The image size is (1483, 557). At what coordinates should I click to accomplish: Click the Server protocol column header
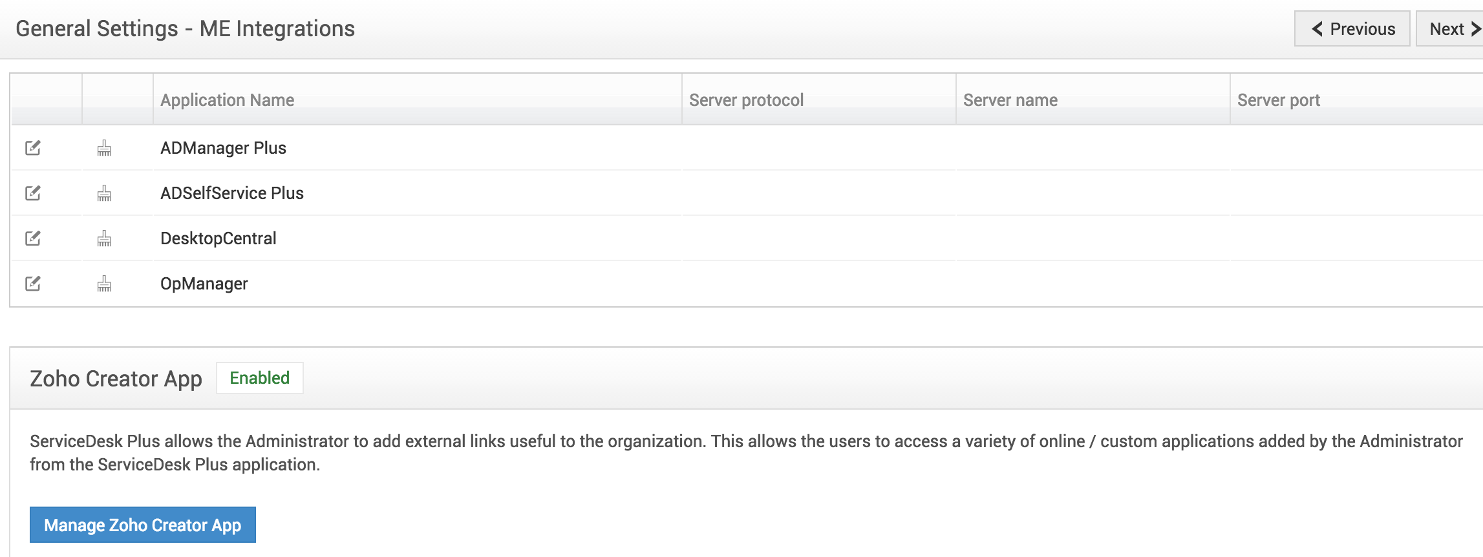(x=746, y=100)
